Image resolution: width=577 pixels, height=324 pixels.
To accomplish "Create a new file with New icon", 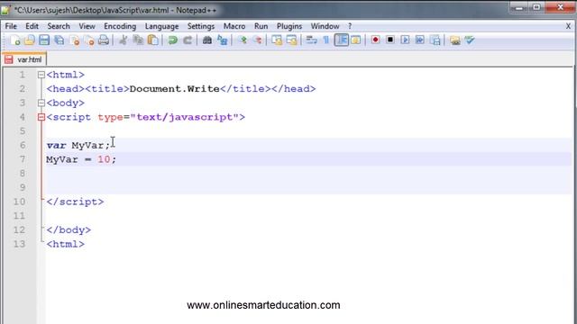I will (x=15, y=40).
